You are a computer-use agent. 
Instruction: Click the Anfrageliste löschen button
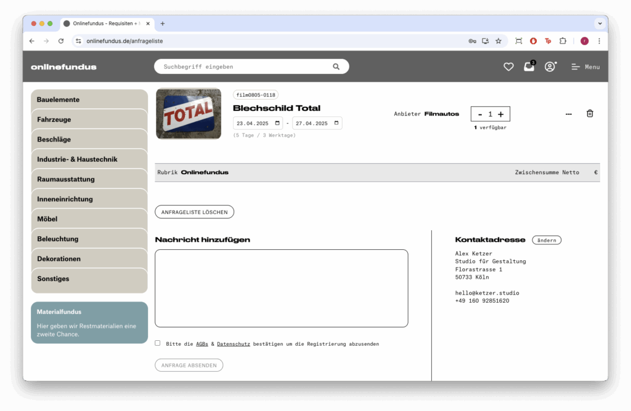click(x=194, y=212)
